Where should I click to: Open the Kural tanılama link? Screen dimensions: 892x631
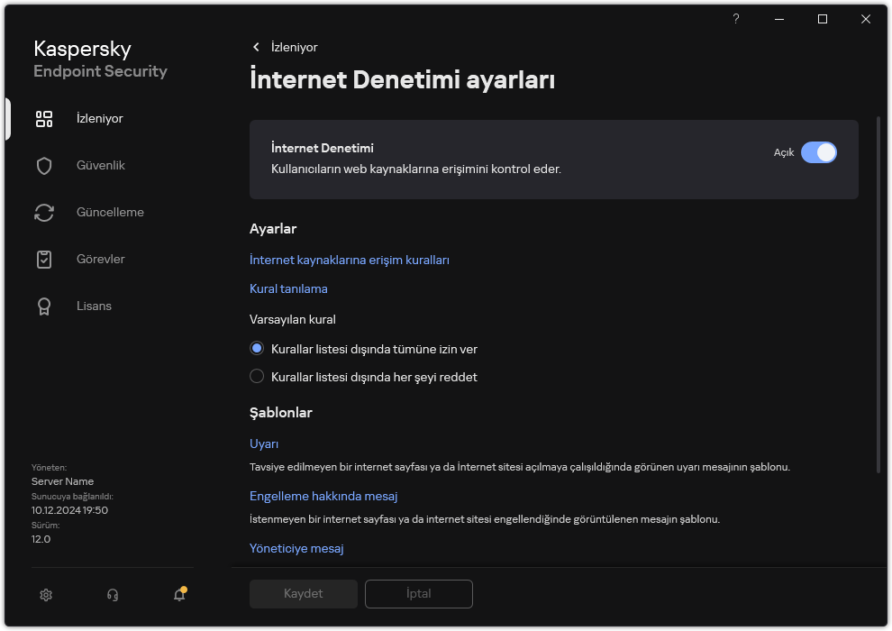click(x=288, y=288)
